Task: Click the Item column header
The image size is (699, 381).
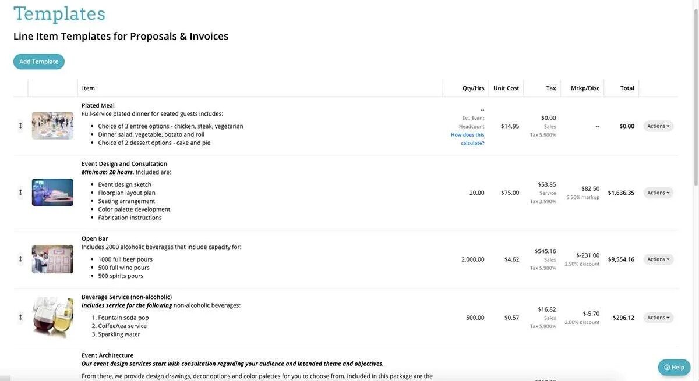Action: click(x=89, y=88)
